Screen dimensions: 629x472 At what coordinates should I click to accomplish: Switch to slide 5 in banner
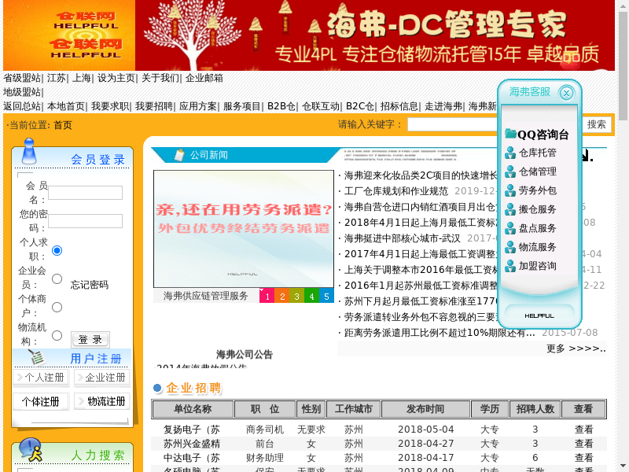click(x=326, y=297)
